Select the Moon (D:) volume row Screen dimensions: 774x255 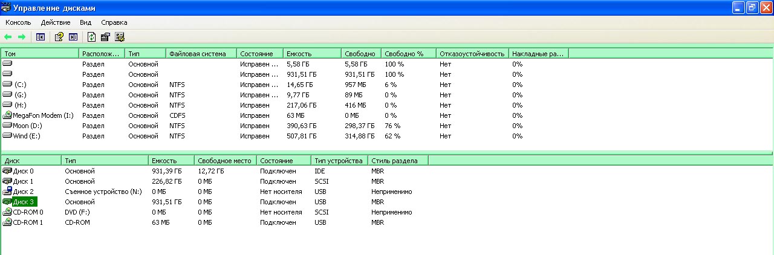(27, 126)
